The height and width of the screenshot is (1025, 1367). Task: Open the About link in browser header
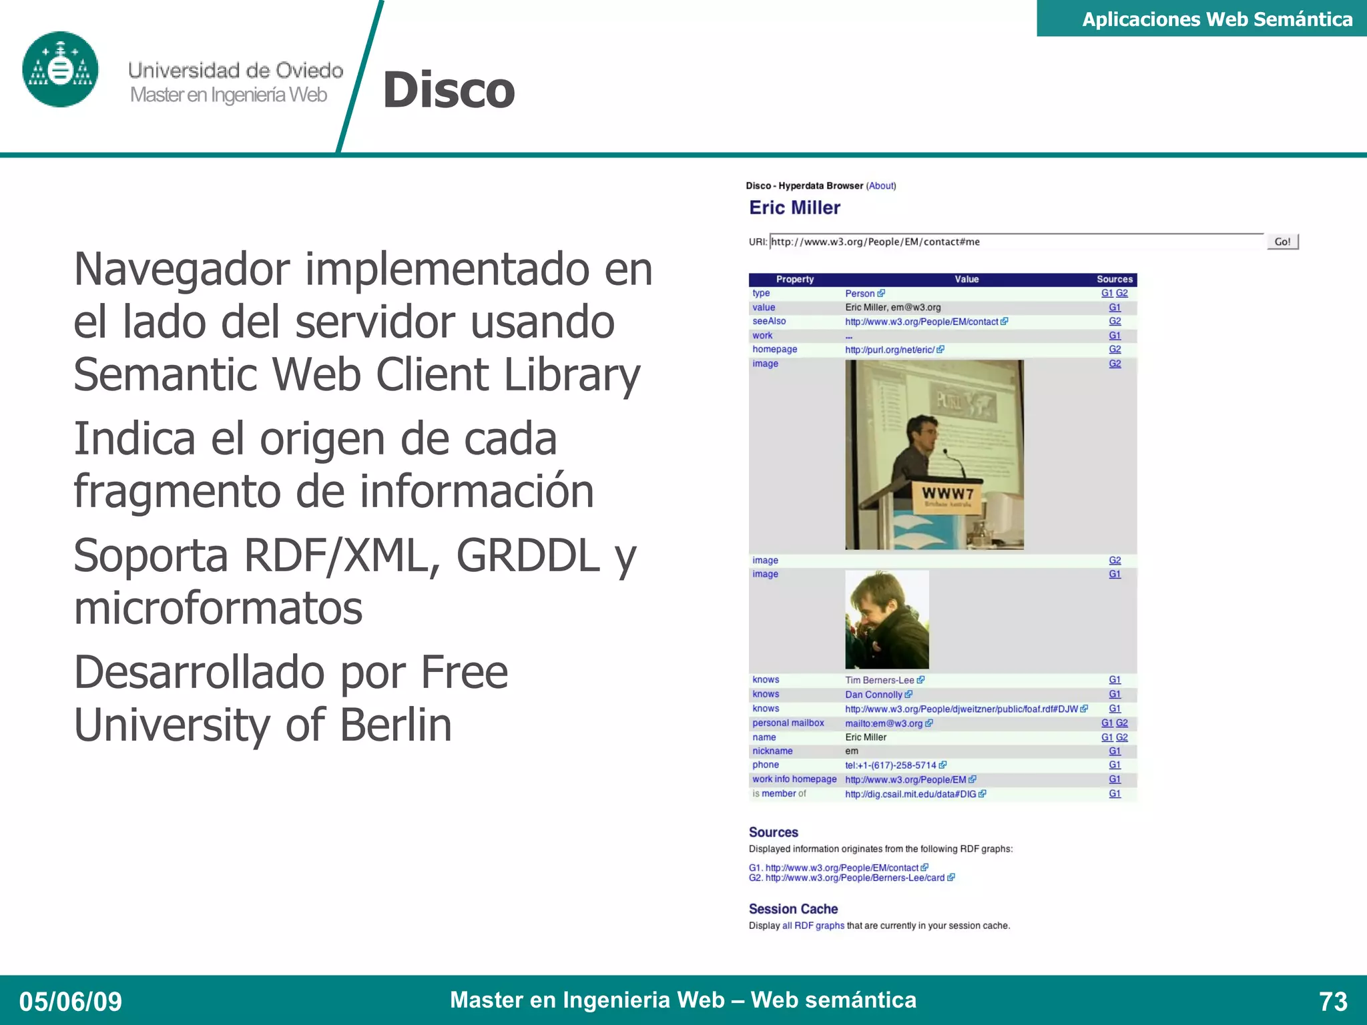(x=881, y=186)
